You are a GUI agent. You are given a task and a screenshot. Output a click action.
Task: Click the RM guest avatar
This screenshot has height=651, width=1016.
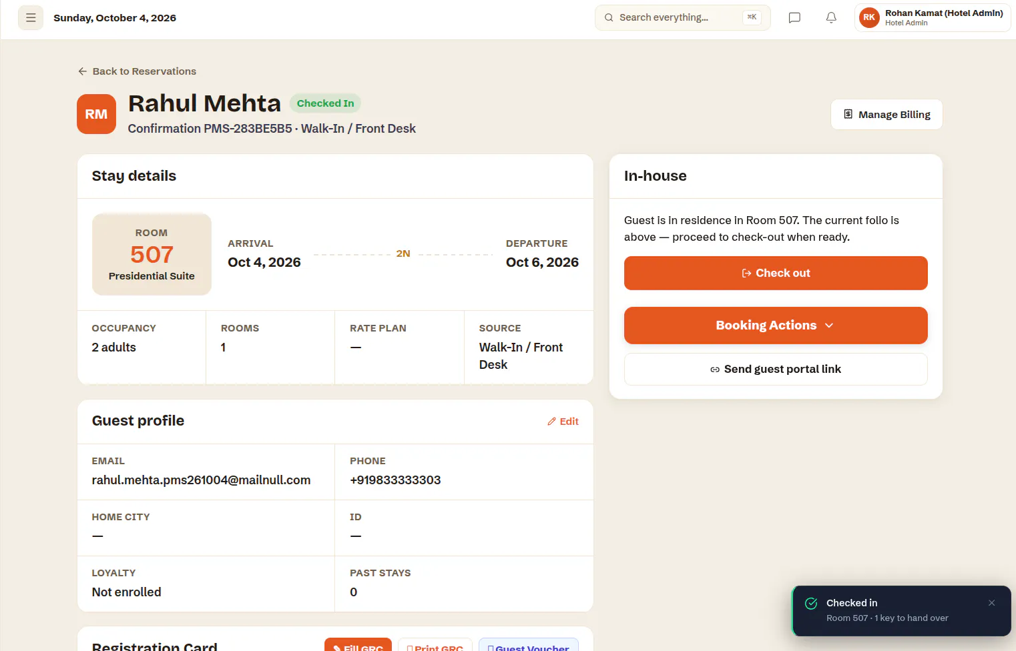point(96,114)
